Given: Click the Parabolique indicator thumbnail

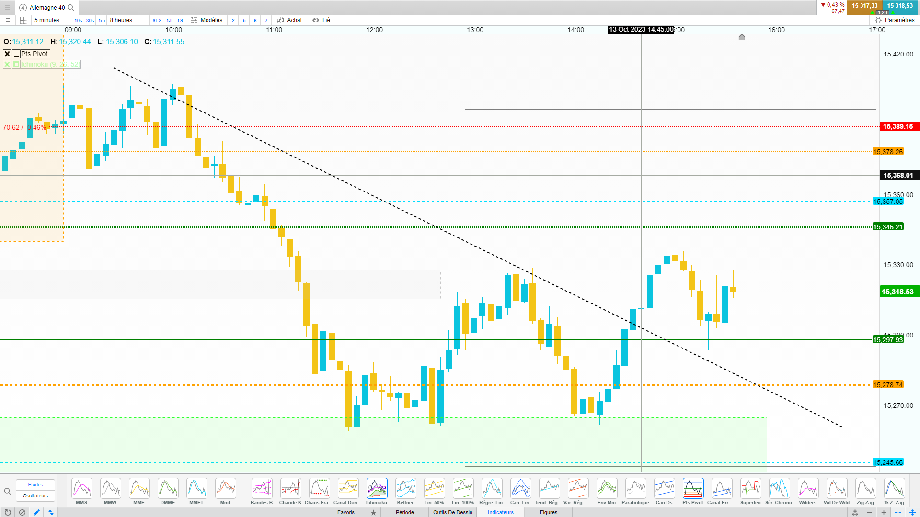Looking at the screenshot, I should 635,489.
